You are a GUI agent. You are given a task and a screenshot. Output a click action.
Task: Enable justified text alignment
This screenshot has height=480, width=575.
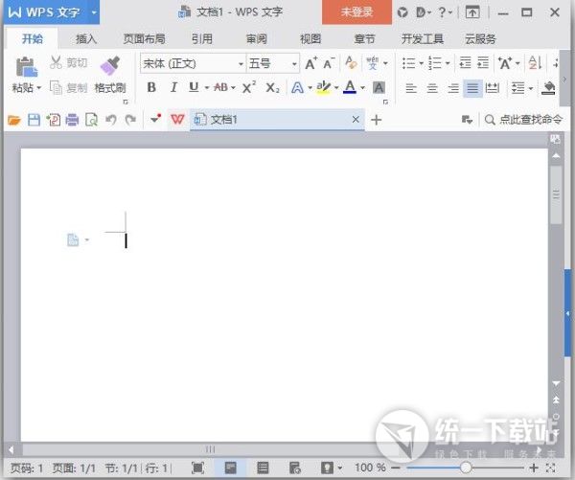click(472, 88)
